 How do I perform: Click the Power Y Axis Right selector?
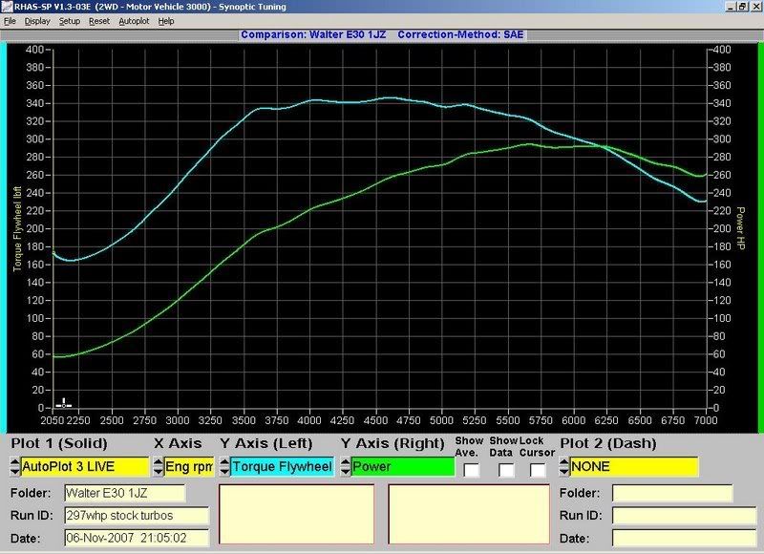pyautogui.click(x=402, y=467)
